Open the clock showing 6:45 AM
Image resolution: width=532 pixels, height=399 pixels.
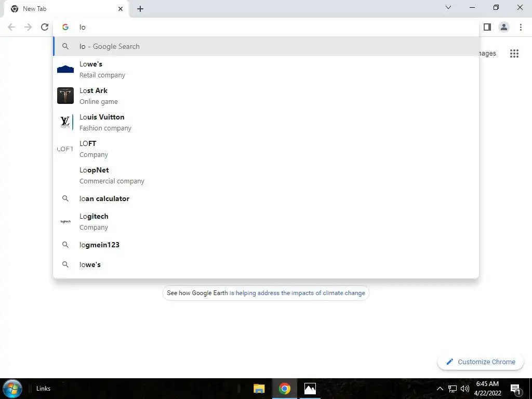click(x=487, y=389)
